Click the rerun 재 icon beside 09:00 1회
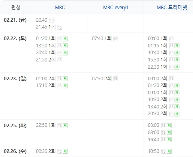The image size is (193, 157). pos(177,93)
